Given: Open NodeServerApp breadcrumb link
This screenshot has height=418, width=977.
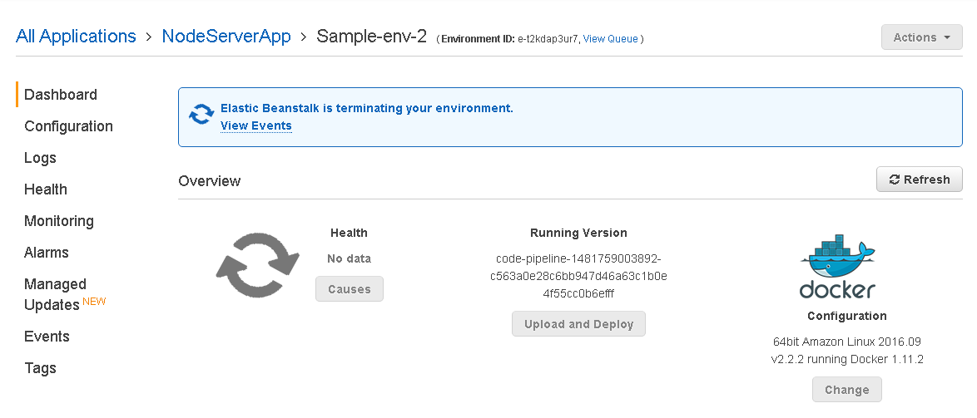Looking at the screenshot, I should pyautogui.click(x=226, y=36).
